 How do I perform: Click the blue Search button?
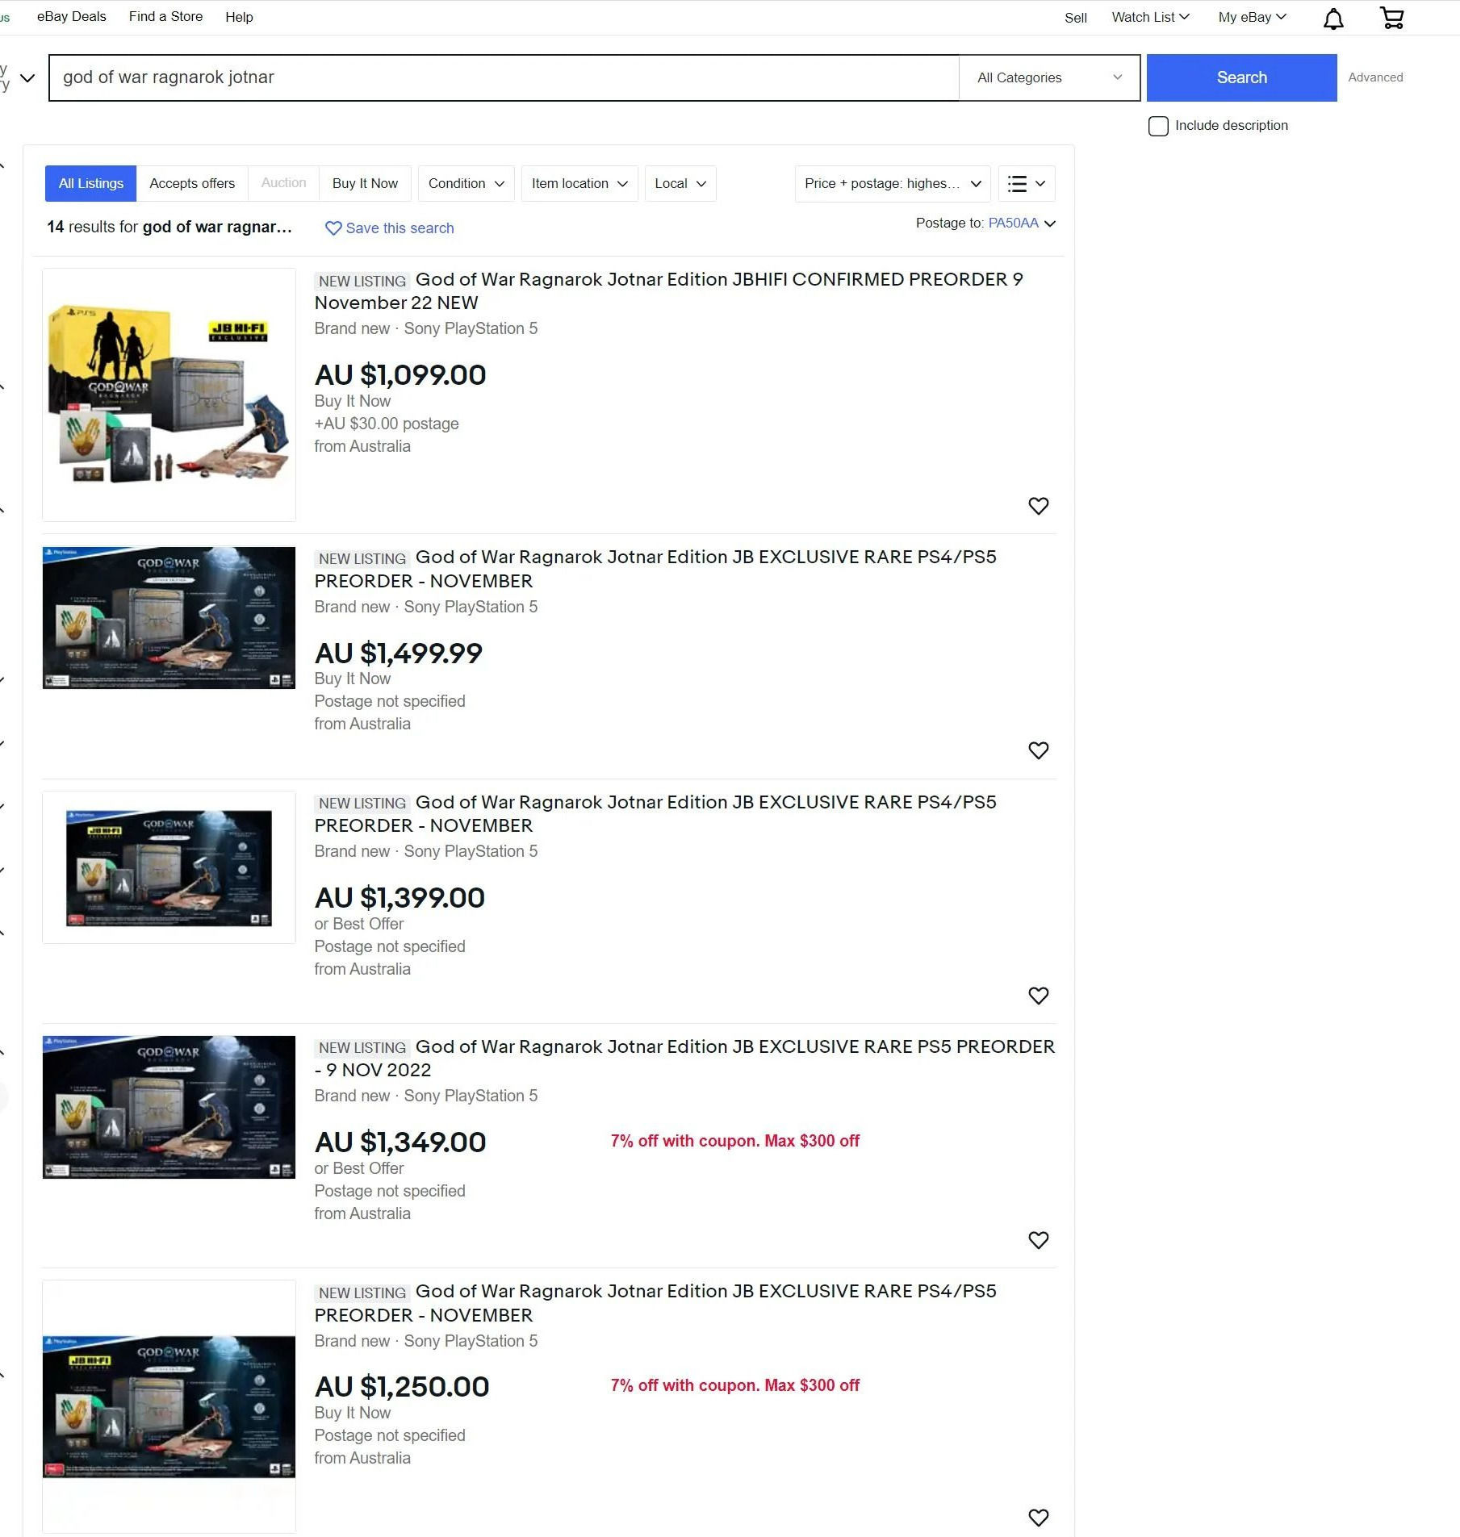pyautogui.click(x=1241, y=77)
